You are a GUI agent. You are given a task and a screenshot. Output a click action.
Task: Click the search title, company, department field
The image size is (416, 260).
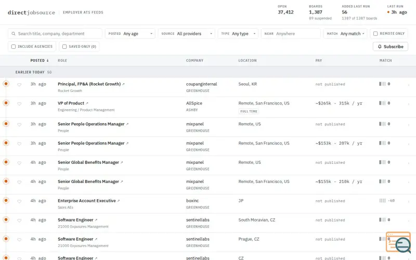[x=55, y=34]
